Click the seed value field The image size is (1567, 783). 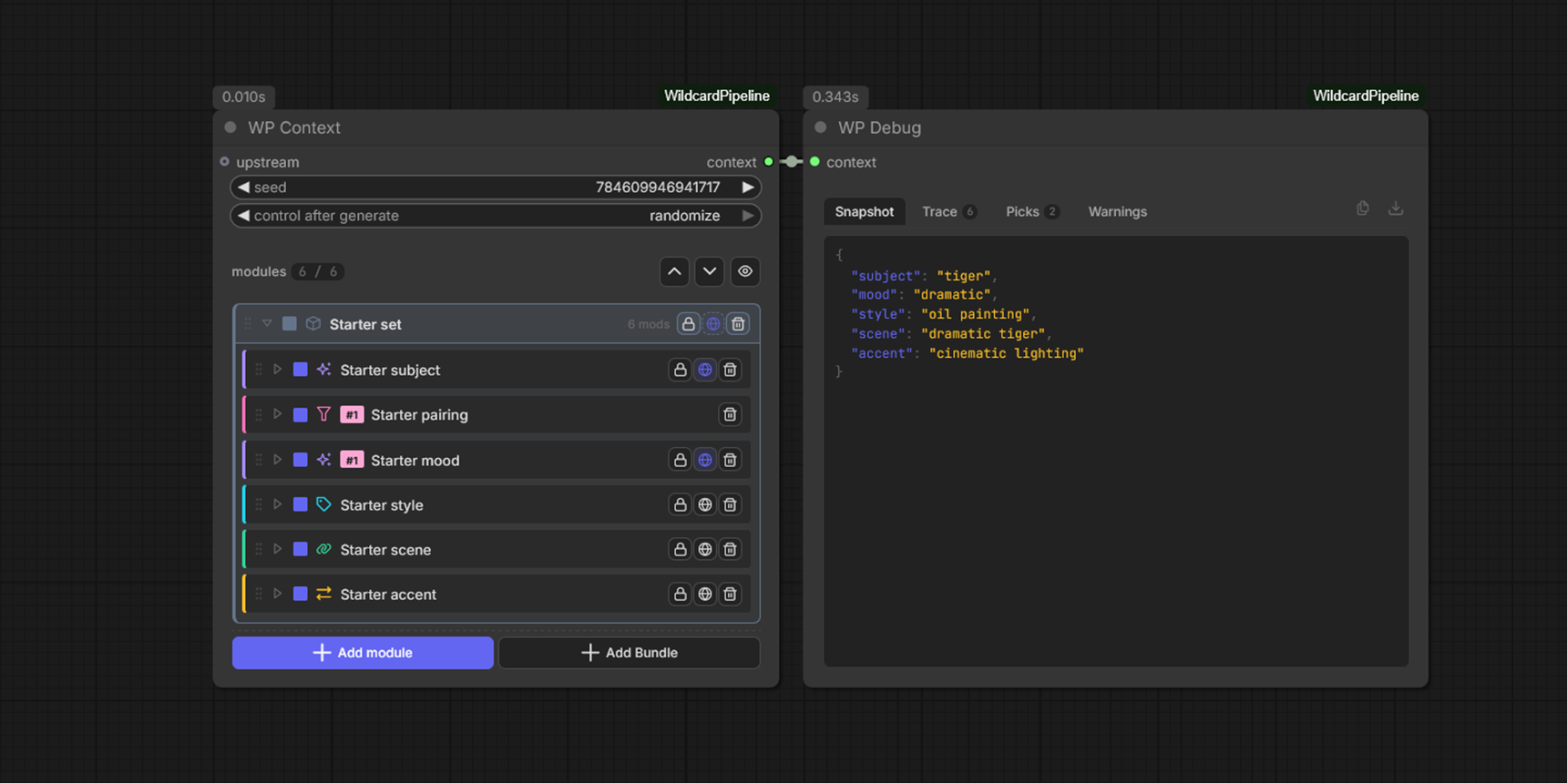[496, 188]
